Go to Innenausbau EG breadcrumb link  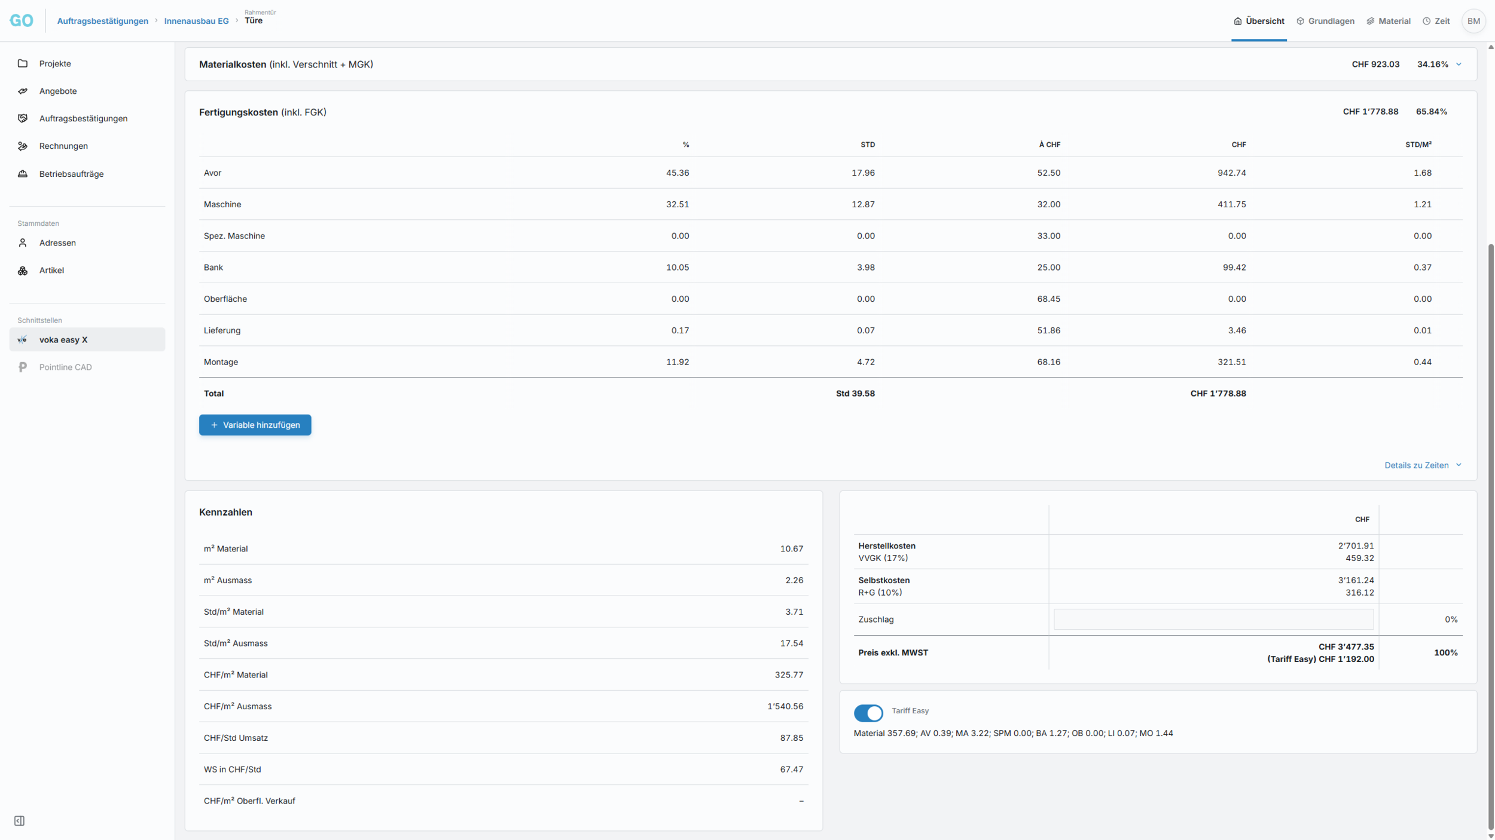[196, 21]
